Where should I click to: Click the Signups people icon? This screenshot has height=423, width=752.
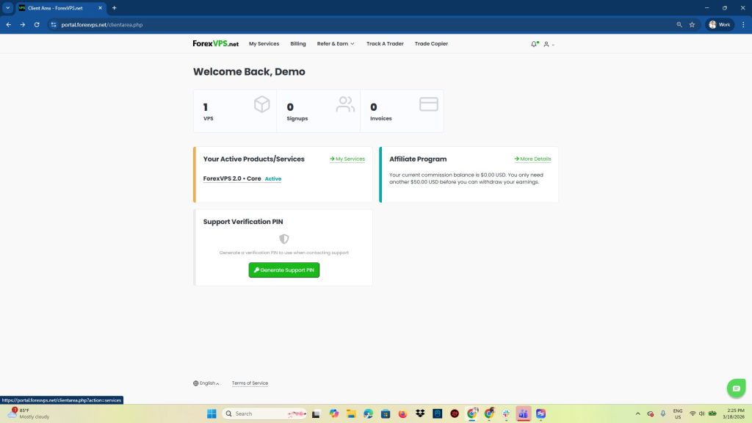(x=345, y=104)
